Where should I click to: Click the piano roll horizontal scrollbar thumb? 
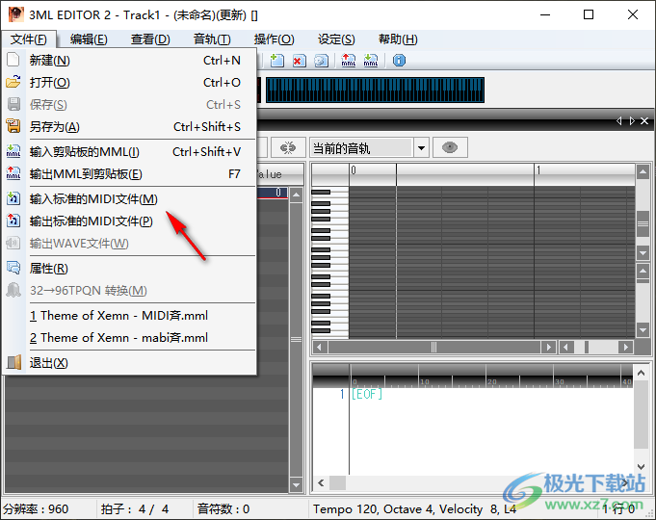coord(434,348)
